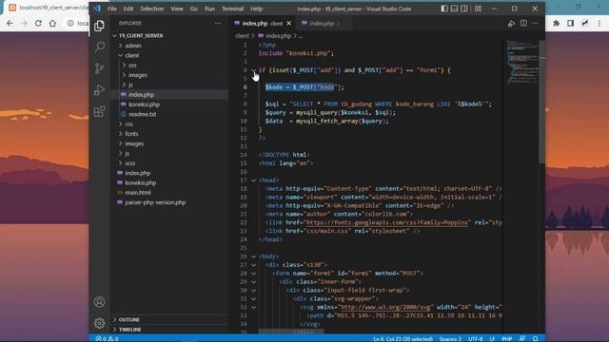Open parser-php-version.php file
This screenshot has height=342, width=609.
click(x=155, y=202)
